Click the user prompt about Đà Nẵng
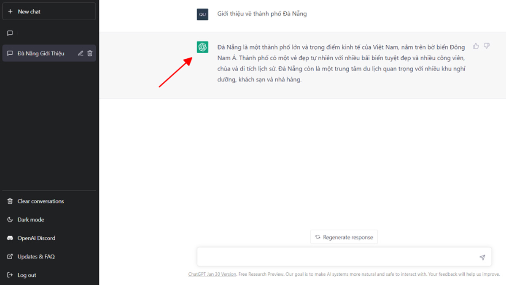The height and width of the screenshot is (285, 506). point(262,14)
